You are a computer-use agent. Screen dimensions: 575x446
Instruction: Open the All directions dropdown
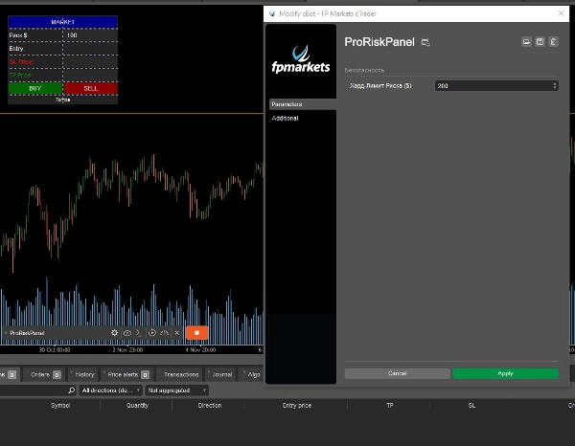tap(111, 390)
